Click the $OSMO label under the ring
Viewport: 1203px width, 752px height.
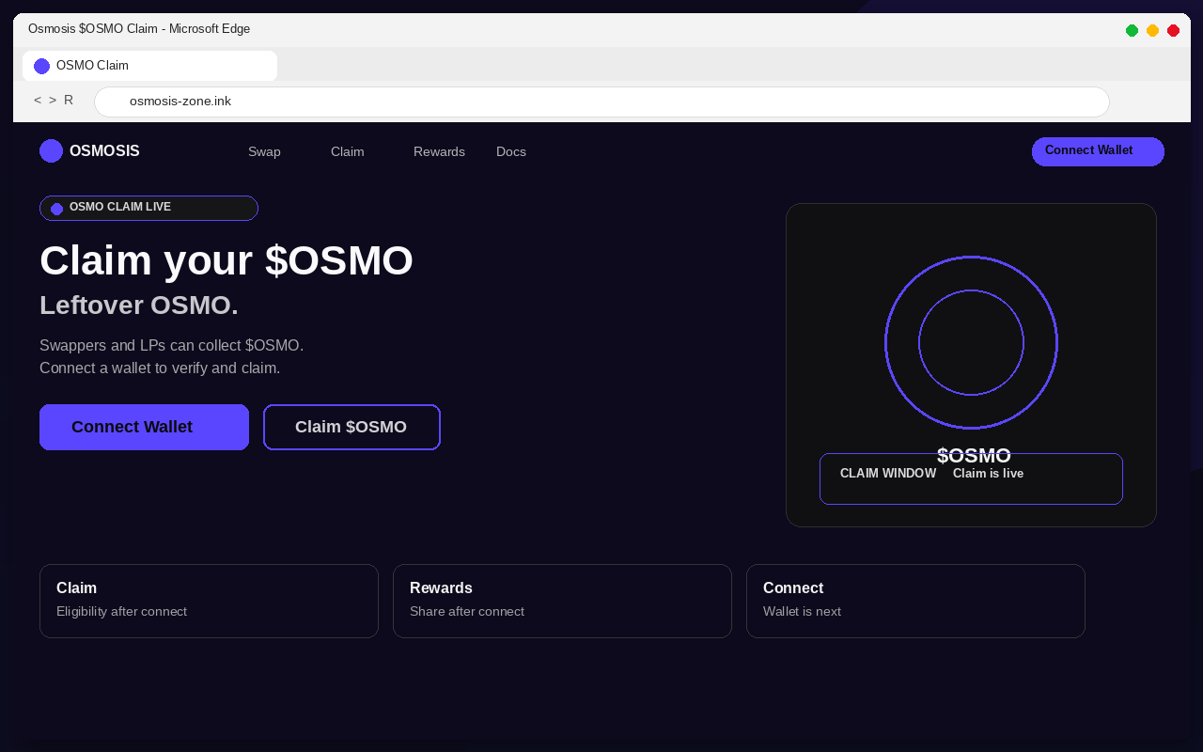[974, 456]
